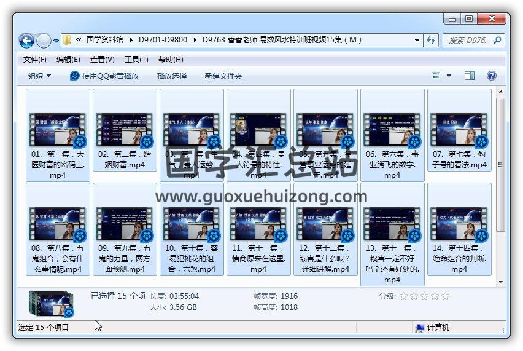The height and width of the screenshot is (351, 523).
Task: Toggle the preview pane icon
Action: 470,76
